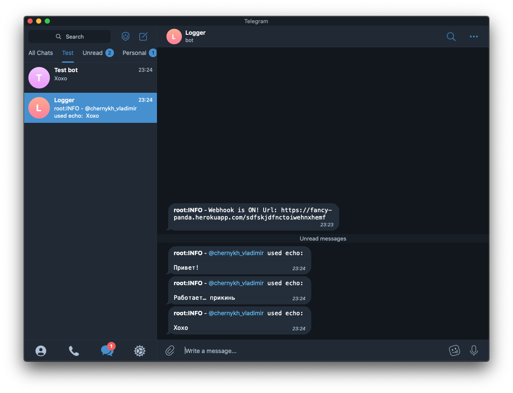Compose a new message with pencil icon
The width and height of the screenshot is (513, 393).
tap(143, 36)
